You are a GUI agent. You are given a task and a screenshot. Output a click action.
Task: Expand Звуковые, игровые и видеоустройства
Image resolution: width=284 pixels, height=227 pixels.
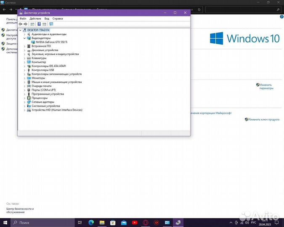(24, 54)
